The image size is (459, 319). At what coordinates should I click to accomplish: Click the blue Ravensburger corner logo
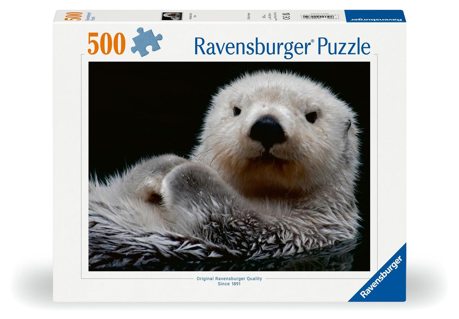point(382,277)
